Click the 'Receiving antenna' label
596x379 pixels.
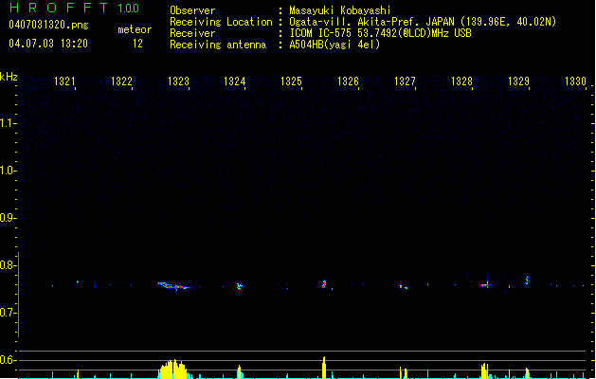[x=218, y=45]
